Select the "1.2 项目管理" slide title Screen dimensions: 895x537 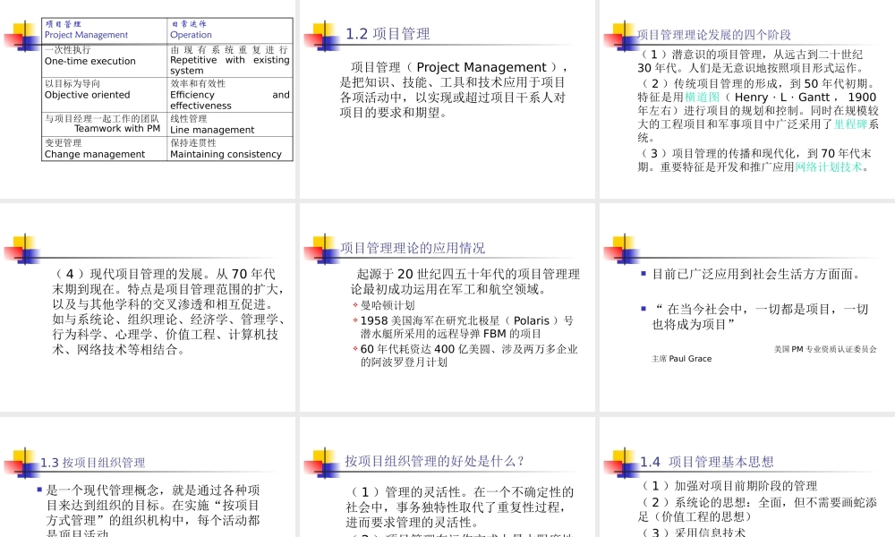pyautogui.click(x=388, y=34)
